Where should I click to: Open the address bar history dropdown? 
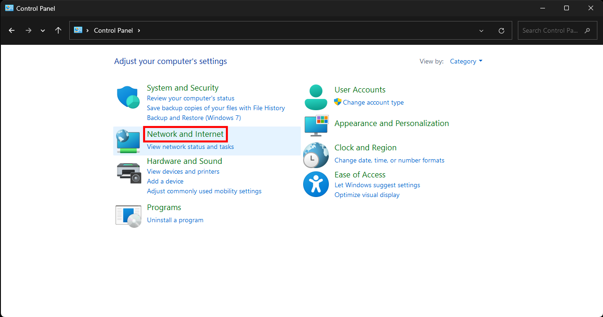click(481, 31)
